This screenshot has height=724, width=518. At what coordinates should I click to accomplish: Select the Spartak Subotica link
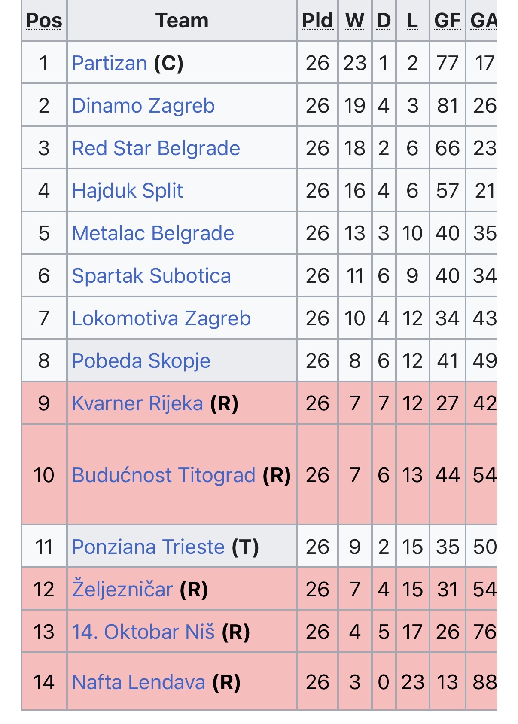(x=151, y=276)
